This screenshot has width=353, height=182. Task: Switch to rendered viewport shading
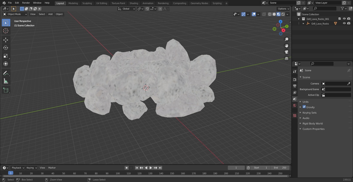pos(283,14)
